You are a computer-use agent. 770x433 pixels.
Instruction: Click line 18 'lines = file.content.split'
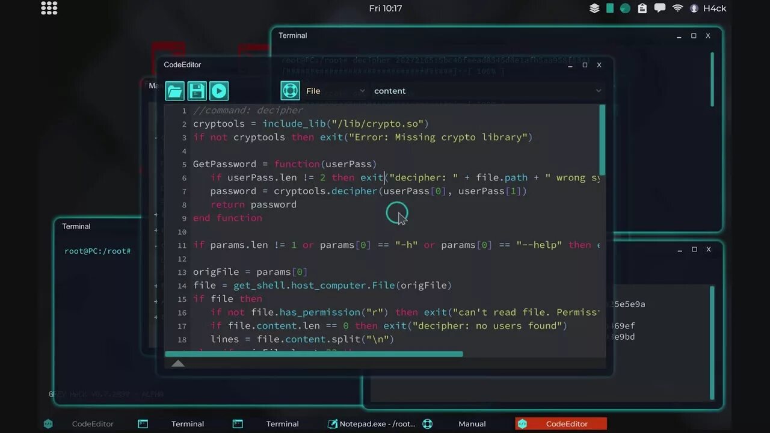pyautogui.click(x=302, y=339)
